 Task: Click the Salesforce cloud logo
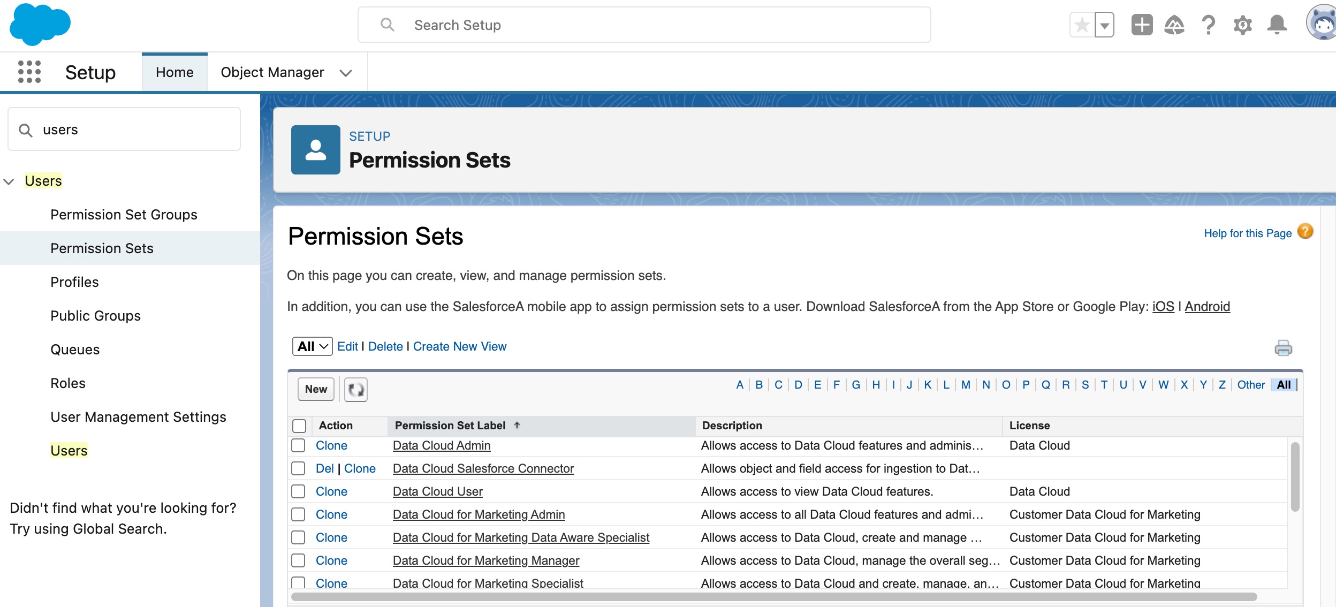[40, 25]
